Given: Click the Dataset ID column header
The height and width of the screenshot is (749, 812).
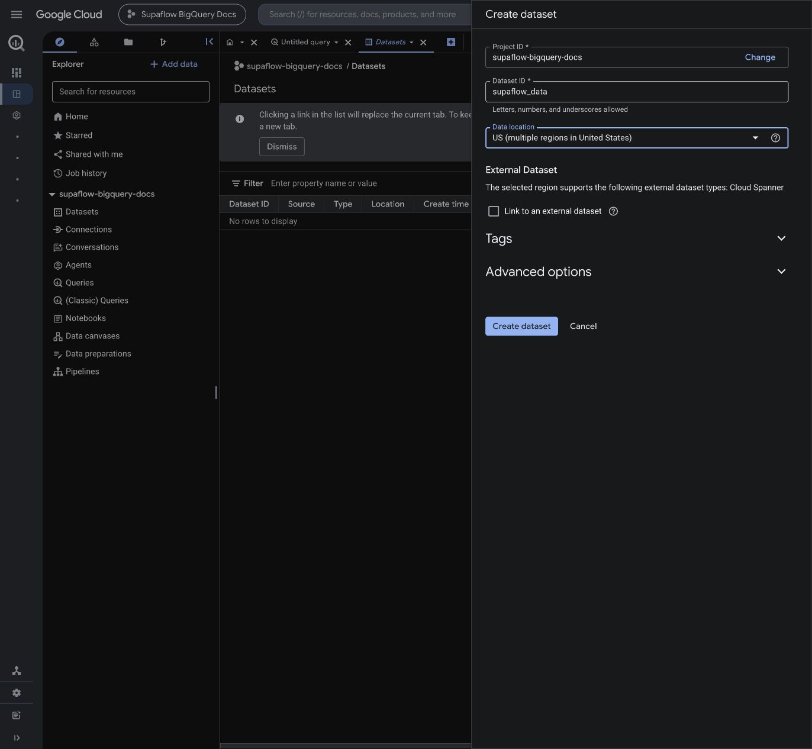Looking at the screenshot, I should (249, 204).
